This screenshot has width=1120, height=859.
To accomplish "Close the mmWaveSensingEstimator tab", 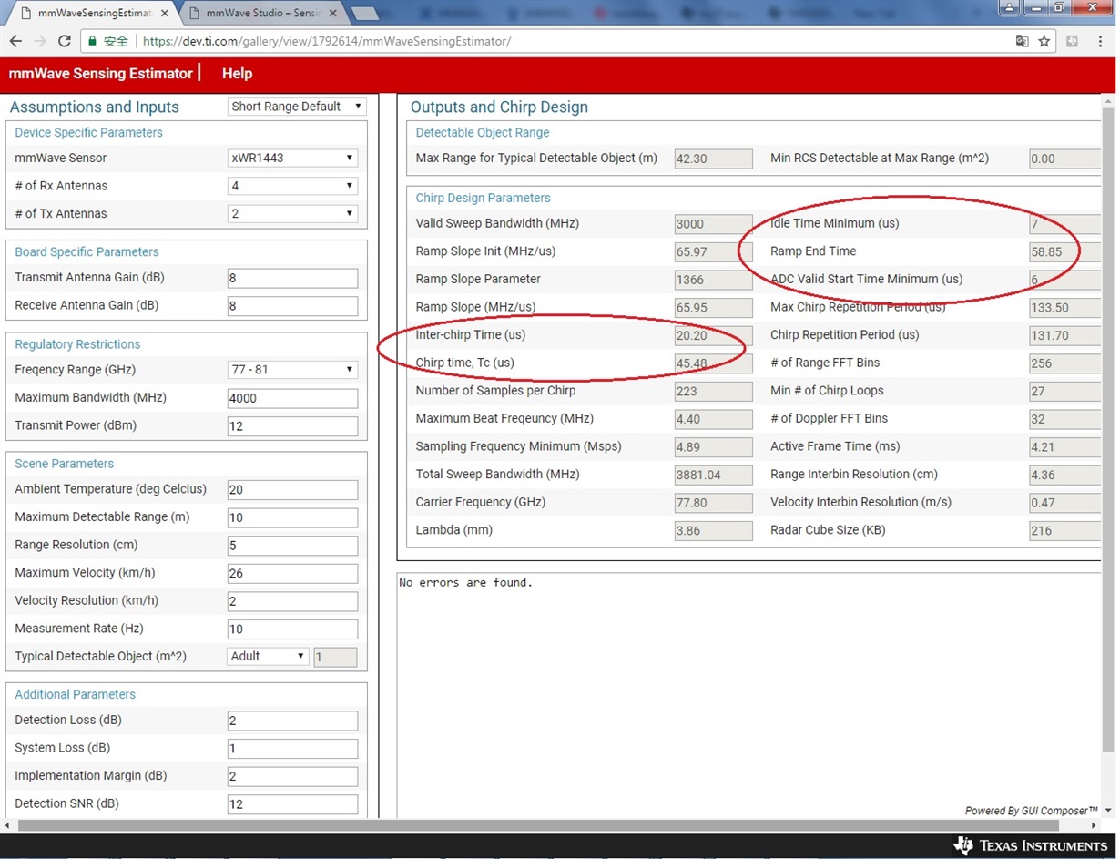I will tap(164, 13).
